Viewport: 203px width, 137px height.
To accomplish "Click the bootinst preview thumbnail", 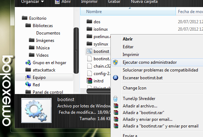I will pos(36,110).
